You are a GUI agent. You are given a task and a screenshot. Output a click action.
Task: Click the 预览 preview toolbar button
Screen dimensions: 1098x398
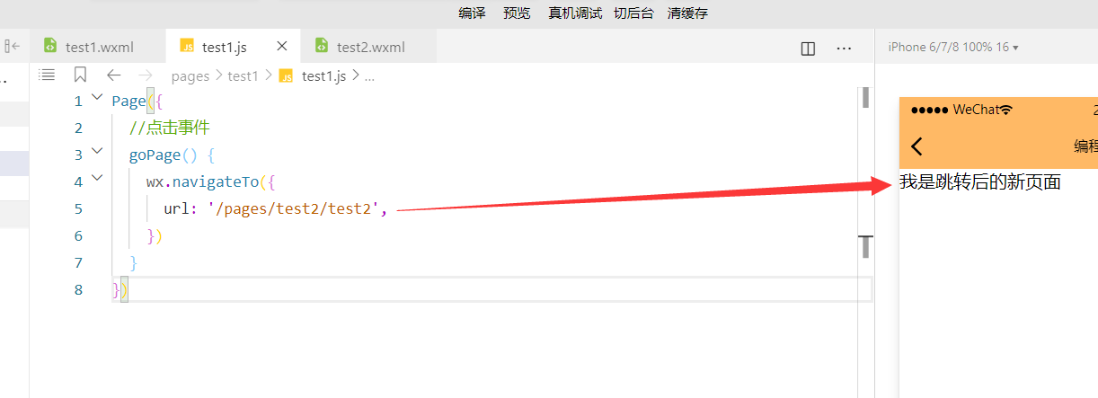[x=517, y=13]
